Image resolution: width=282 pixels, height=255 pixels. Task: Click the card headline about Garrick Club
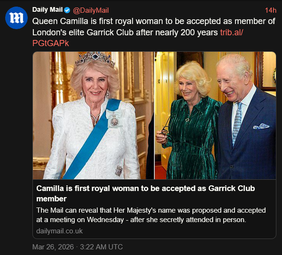(x=146, y=193)
